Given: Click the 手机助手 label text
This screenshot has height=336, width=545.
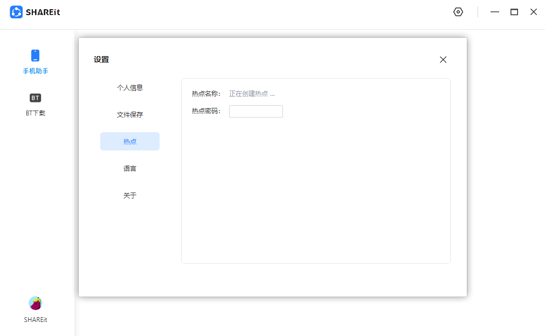Looking at the screenshot, I should [35, 71].
